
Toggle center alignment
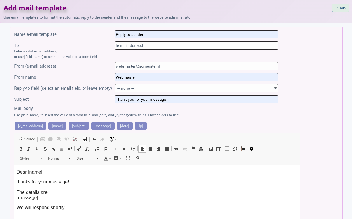150,149
